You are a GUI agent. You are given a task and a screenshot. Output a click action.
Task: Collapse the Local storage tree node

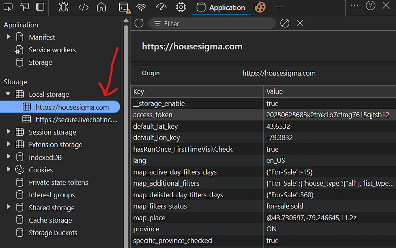[8, 94]
